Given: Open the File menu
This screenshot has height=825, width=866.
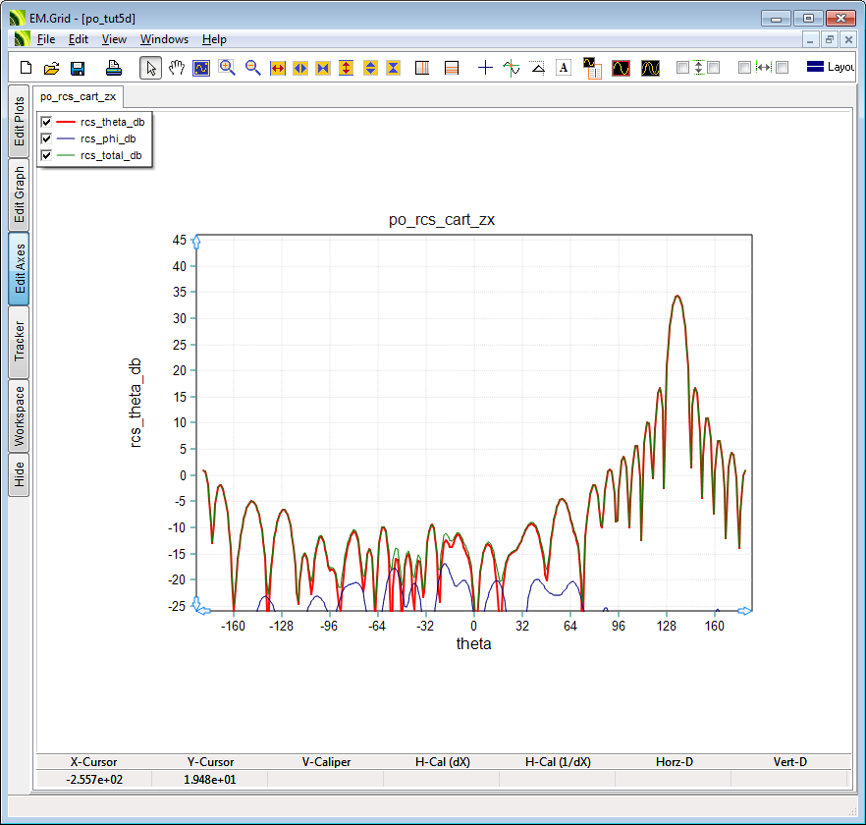Looking at the screenshot, I should pos(46,39).
